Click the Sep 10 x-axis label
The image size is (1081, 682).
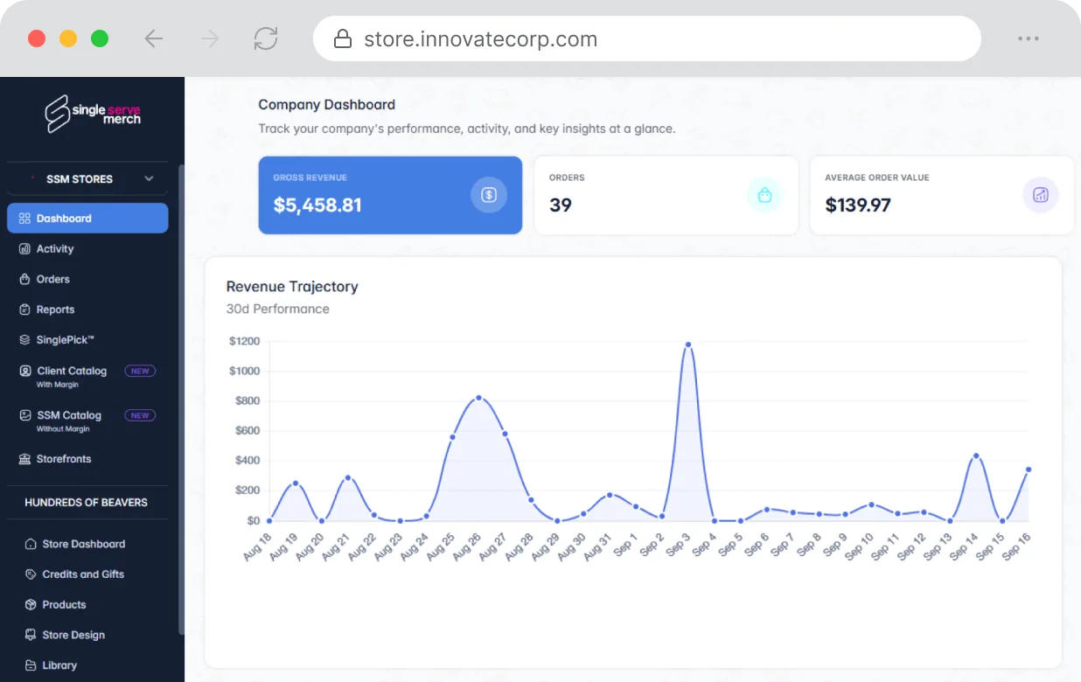click(x=859, y=546)
